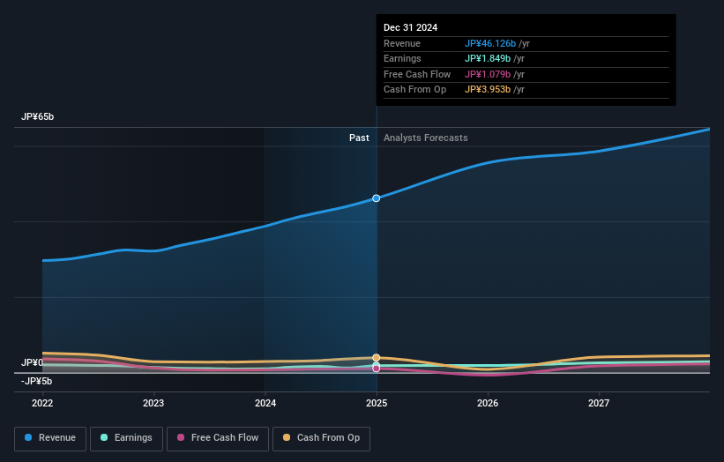Click the JP¥0 y-axis label
Viewport: 724px width, 462px height.
[32, 362]
